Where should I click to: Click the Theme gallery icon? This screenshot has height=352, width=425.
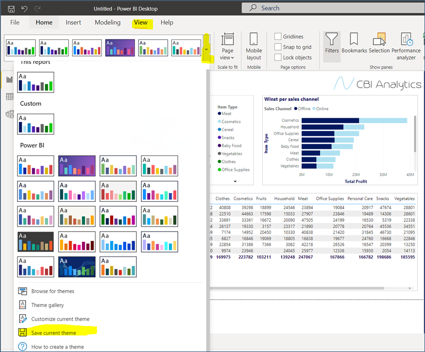[x=22, y=305]
